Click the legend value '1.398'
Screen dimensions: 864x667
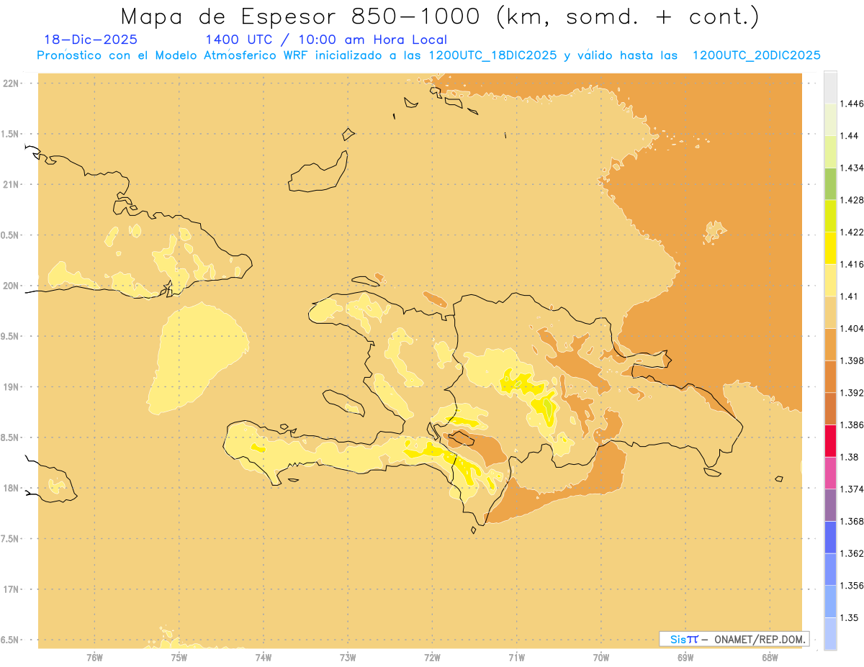click(x=851, y=360)
